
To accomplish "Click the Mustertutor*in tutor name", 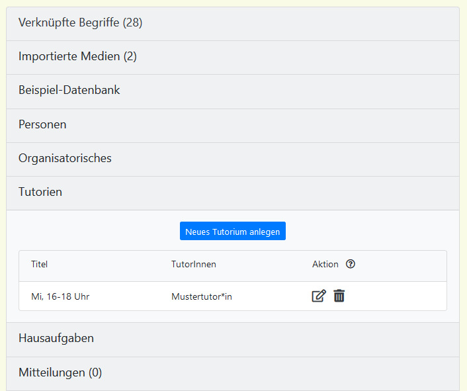I will (201, 297).
